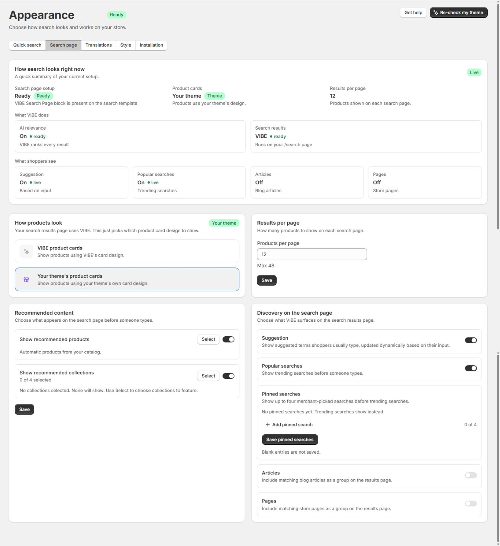Click the Get help button
The image size is (500, 546).
click(x=413, y=13)
